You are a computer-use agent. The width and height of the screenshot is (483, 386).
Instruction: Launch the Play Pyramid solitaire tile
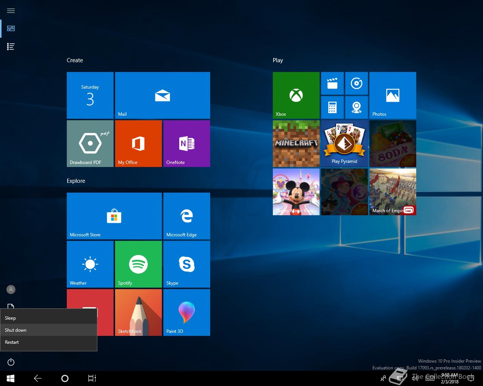click(x=345, y=144)
